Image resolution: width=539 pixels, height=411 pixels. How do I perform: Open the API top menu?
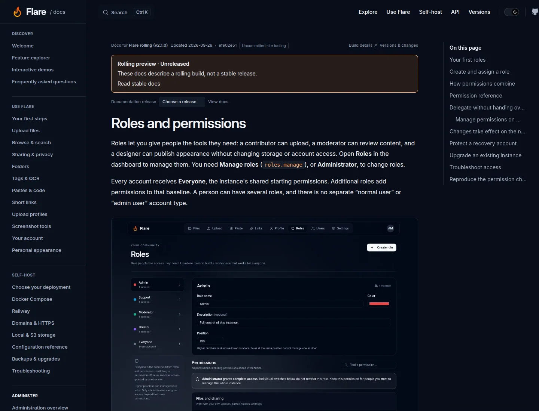click(455, 12)
